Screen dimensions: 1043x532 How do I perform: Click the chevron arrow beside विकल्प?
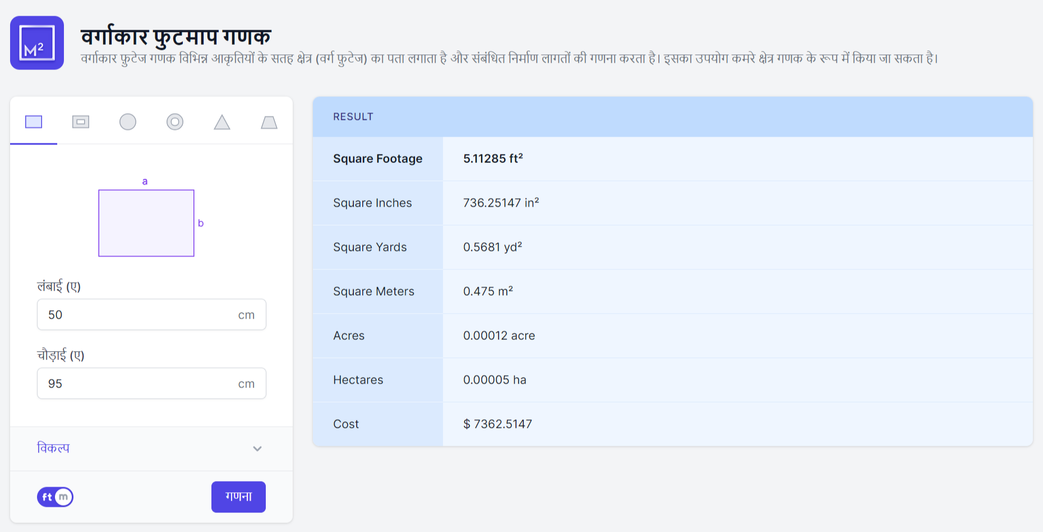257,449
